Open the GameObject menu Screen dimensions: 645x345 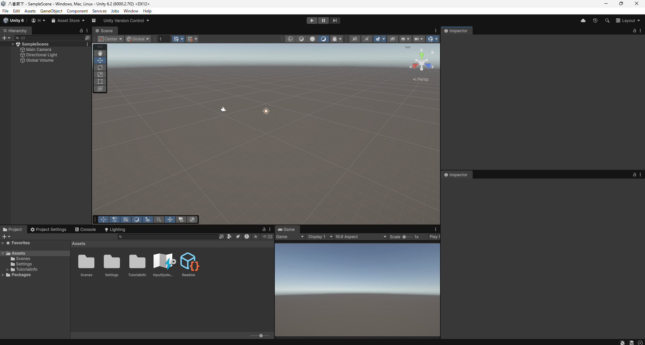pos(51,11)
